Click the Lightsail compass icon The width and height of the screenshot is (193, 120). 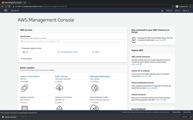[x=94, y=88]
